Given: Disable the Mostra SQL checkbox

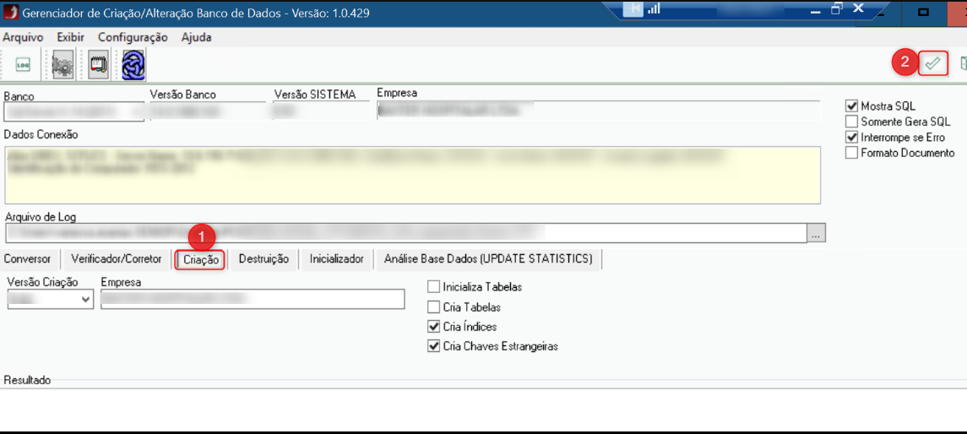Looking at the screenshot, I should pyautogui.click(x=852, y=106).
